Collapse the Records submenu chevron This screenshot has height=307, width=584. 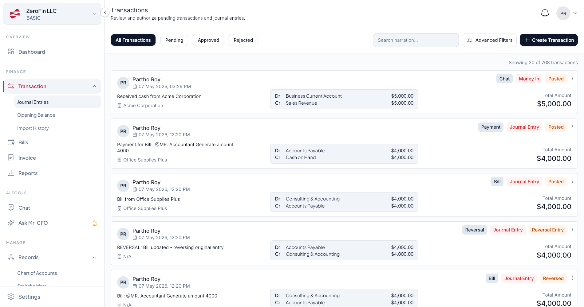[94, 258]
